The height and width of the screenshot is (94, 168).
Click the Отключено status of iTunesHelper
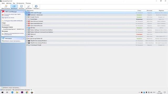139,19
